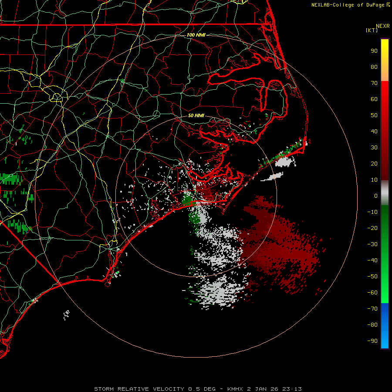
Task: Click the STORM RELATIVE VELOCITY caption text
Action: [x=139, y=389]
